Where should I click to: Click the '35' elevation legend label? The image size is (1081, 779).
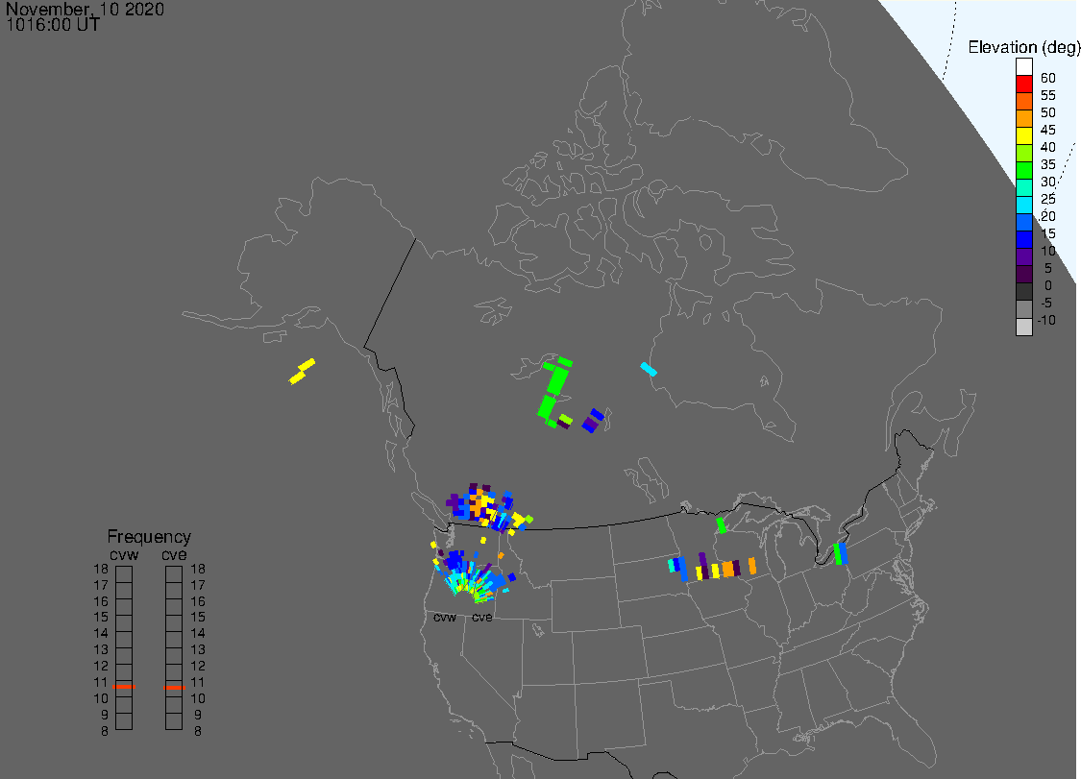coord(1048,164)
